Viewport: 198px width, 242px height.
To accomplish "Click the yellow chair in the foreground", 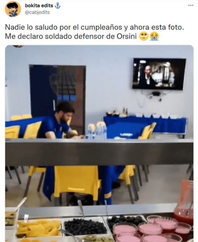I will click(77, 183).
